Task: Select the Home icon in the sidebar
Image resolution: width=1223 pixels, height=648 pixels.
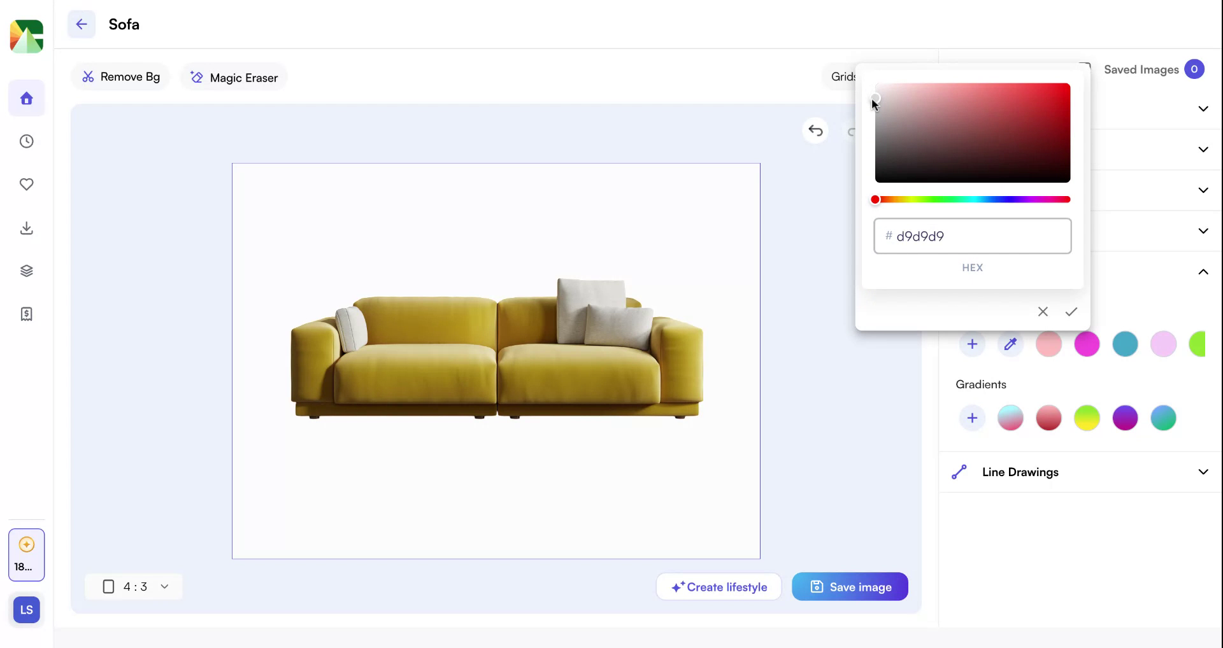Action: (x=26, y=98)
